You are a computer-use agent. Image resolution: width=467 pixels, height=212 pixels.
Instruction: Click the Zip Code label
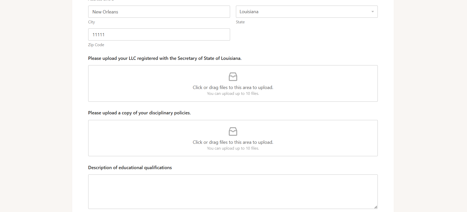[96, 45]
